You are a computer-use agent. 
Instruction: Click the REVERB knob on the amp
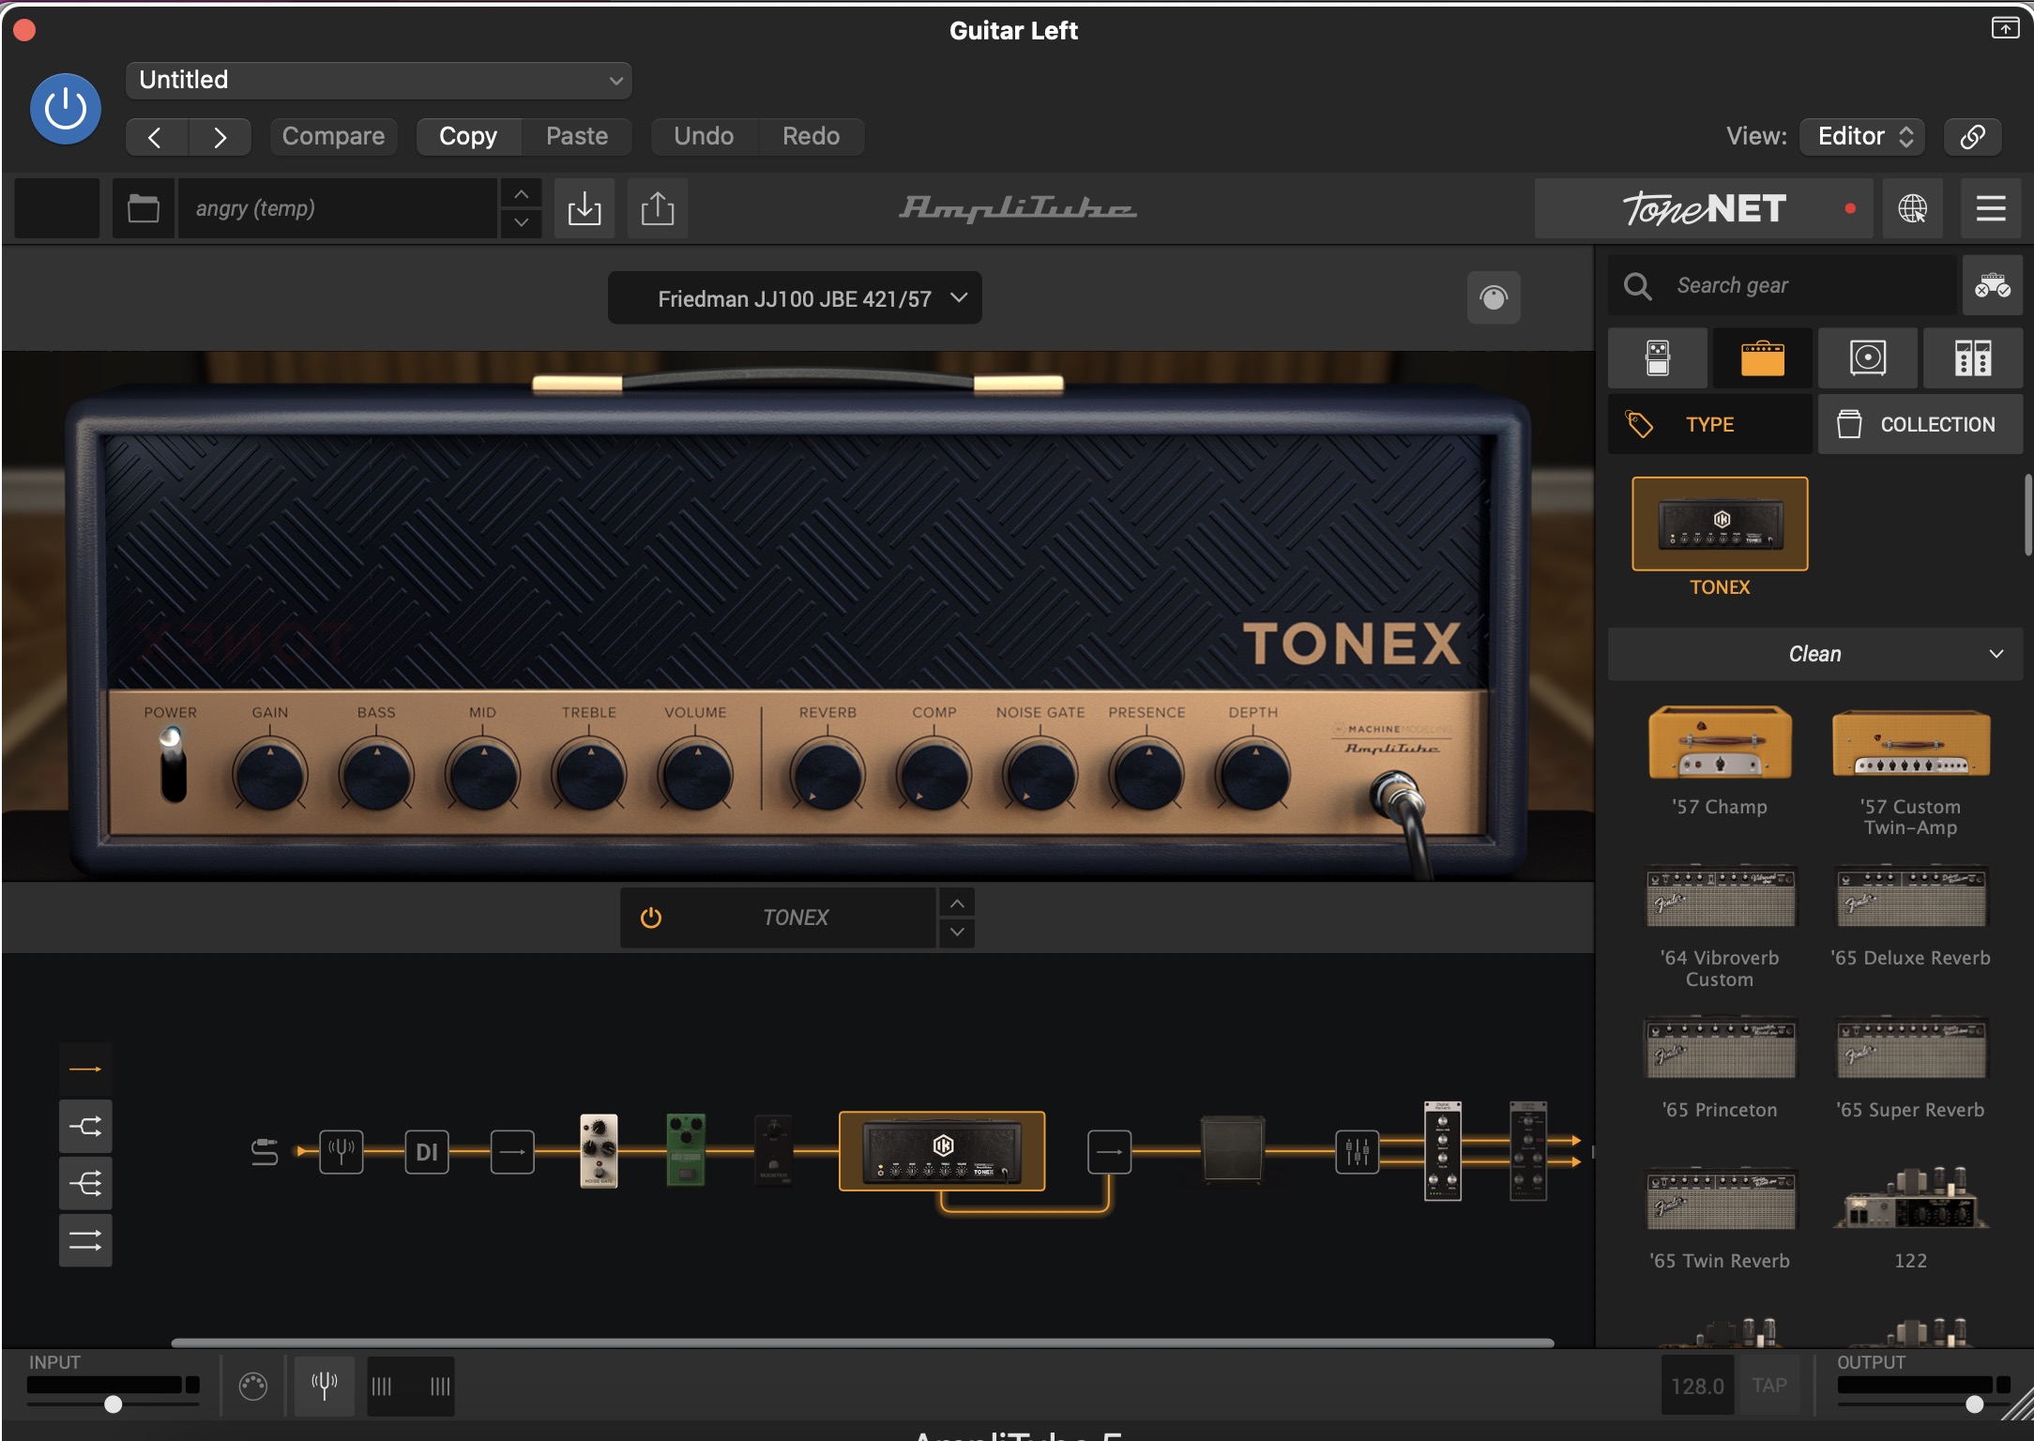[827, 775]
